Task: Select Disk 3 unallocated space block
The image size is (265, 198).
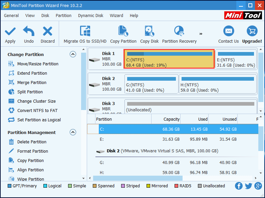Action: click(191, 106)
